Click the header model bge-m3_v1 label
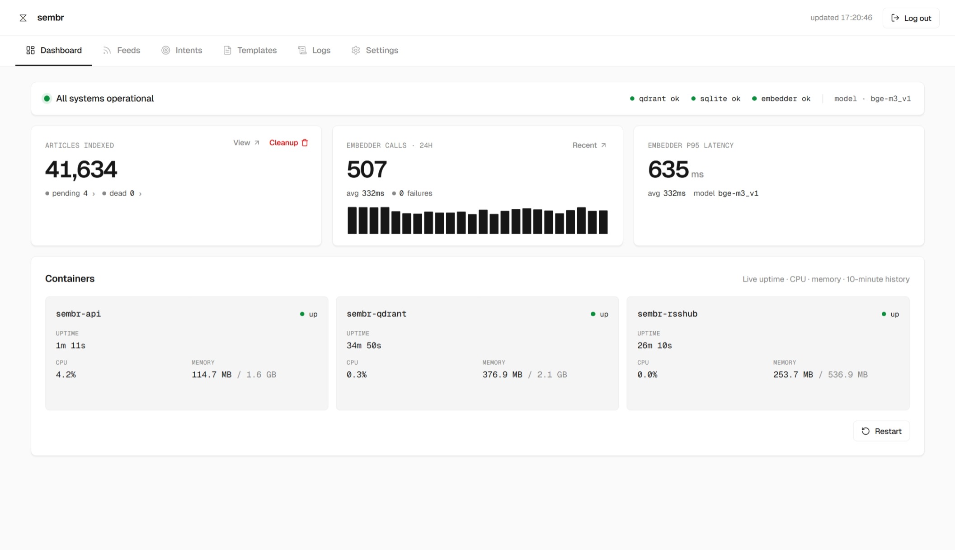This screenshot has height=550, width=955. (x=872, y=99)
